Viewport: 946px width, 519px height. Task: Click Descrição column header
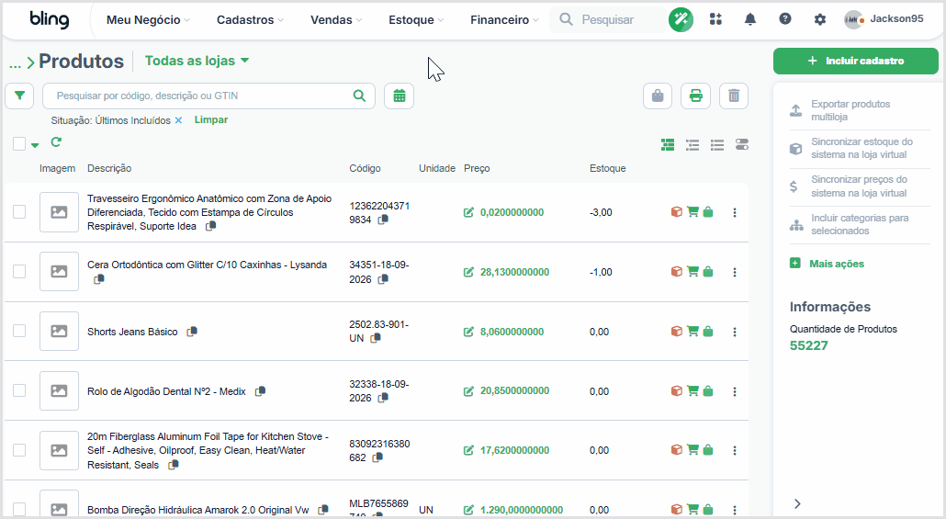pos(109,168)
